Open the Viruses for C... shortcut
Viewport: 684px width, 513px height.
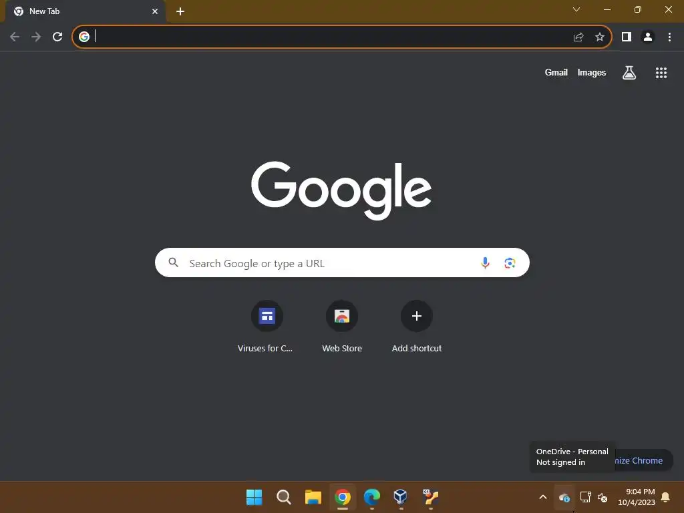pyautogui.click(x=267, y=327)
